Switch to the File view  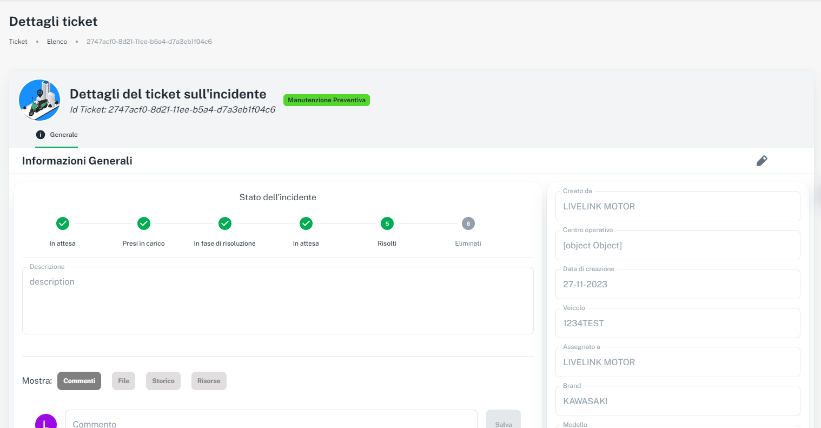(x=123, y=381)
